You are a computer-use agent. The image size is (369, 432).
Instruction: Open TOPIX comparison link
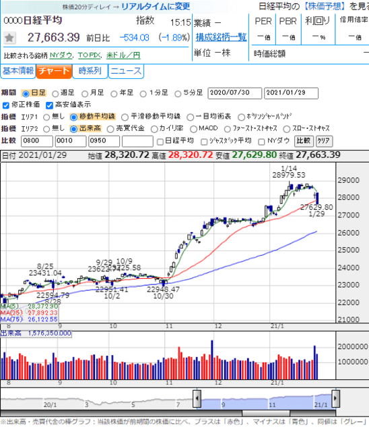tap(90, 55)
